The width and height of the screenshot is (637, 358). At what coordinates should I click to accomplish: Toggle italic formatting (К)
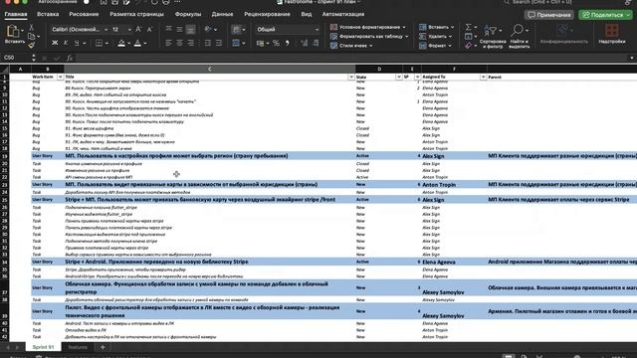(x=66, y=43)
